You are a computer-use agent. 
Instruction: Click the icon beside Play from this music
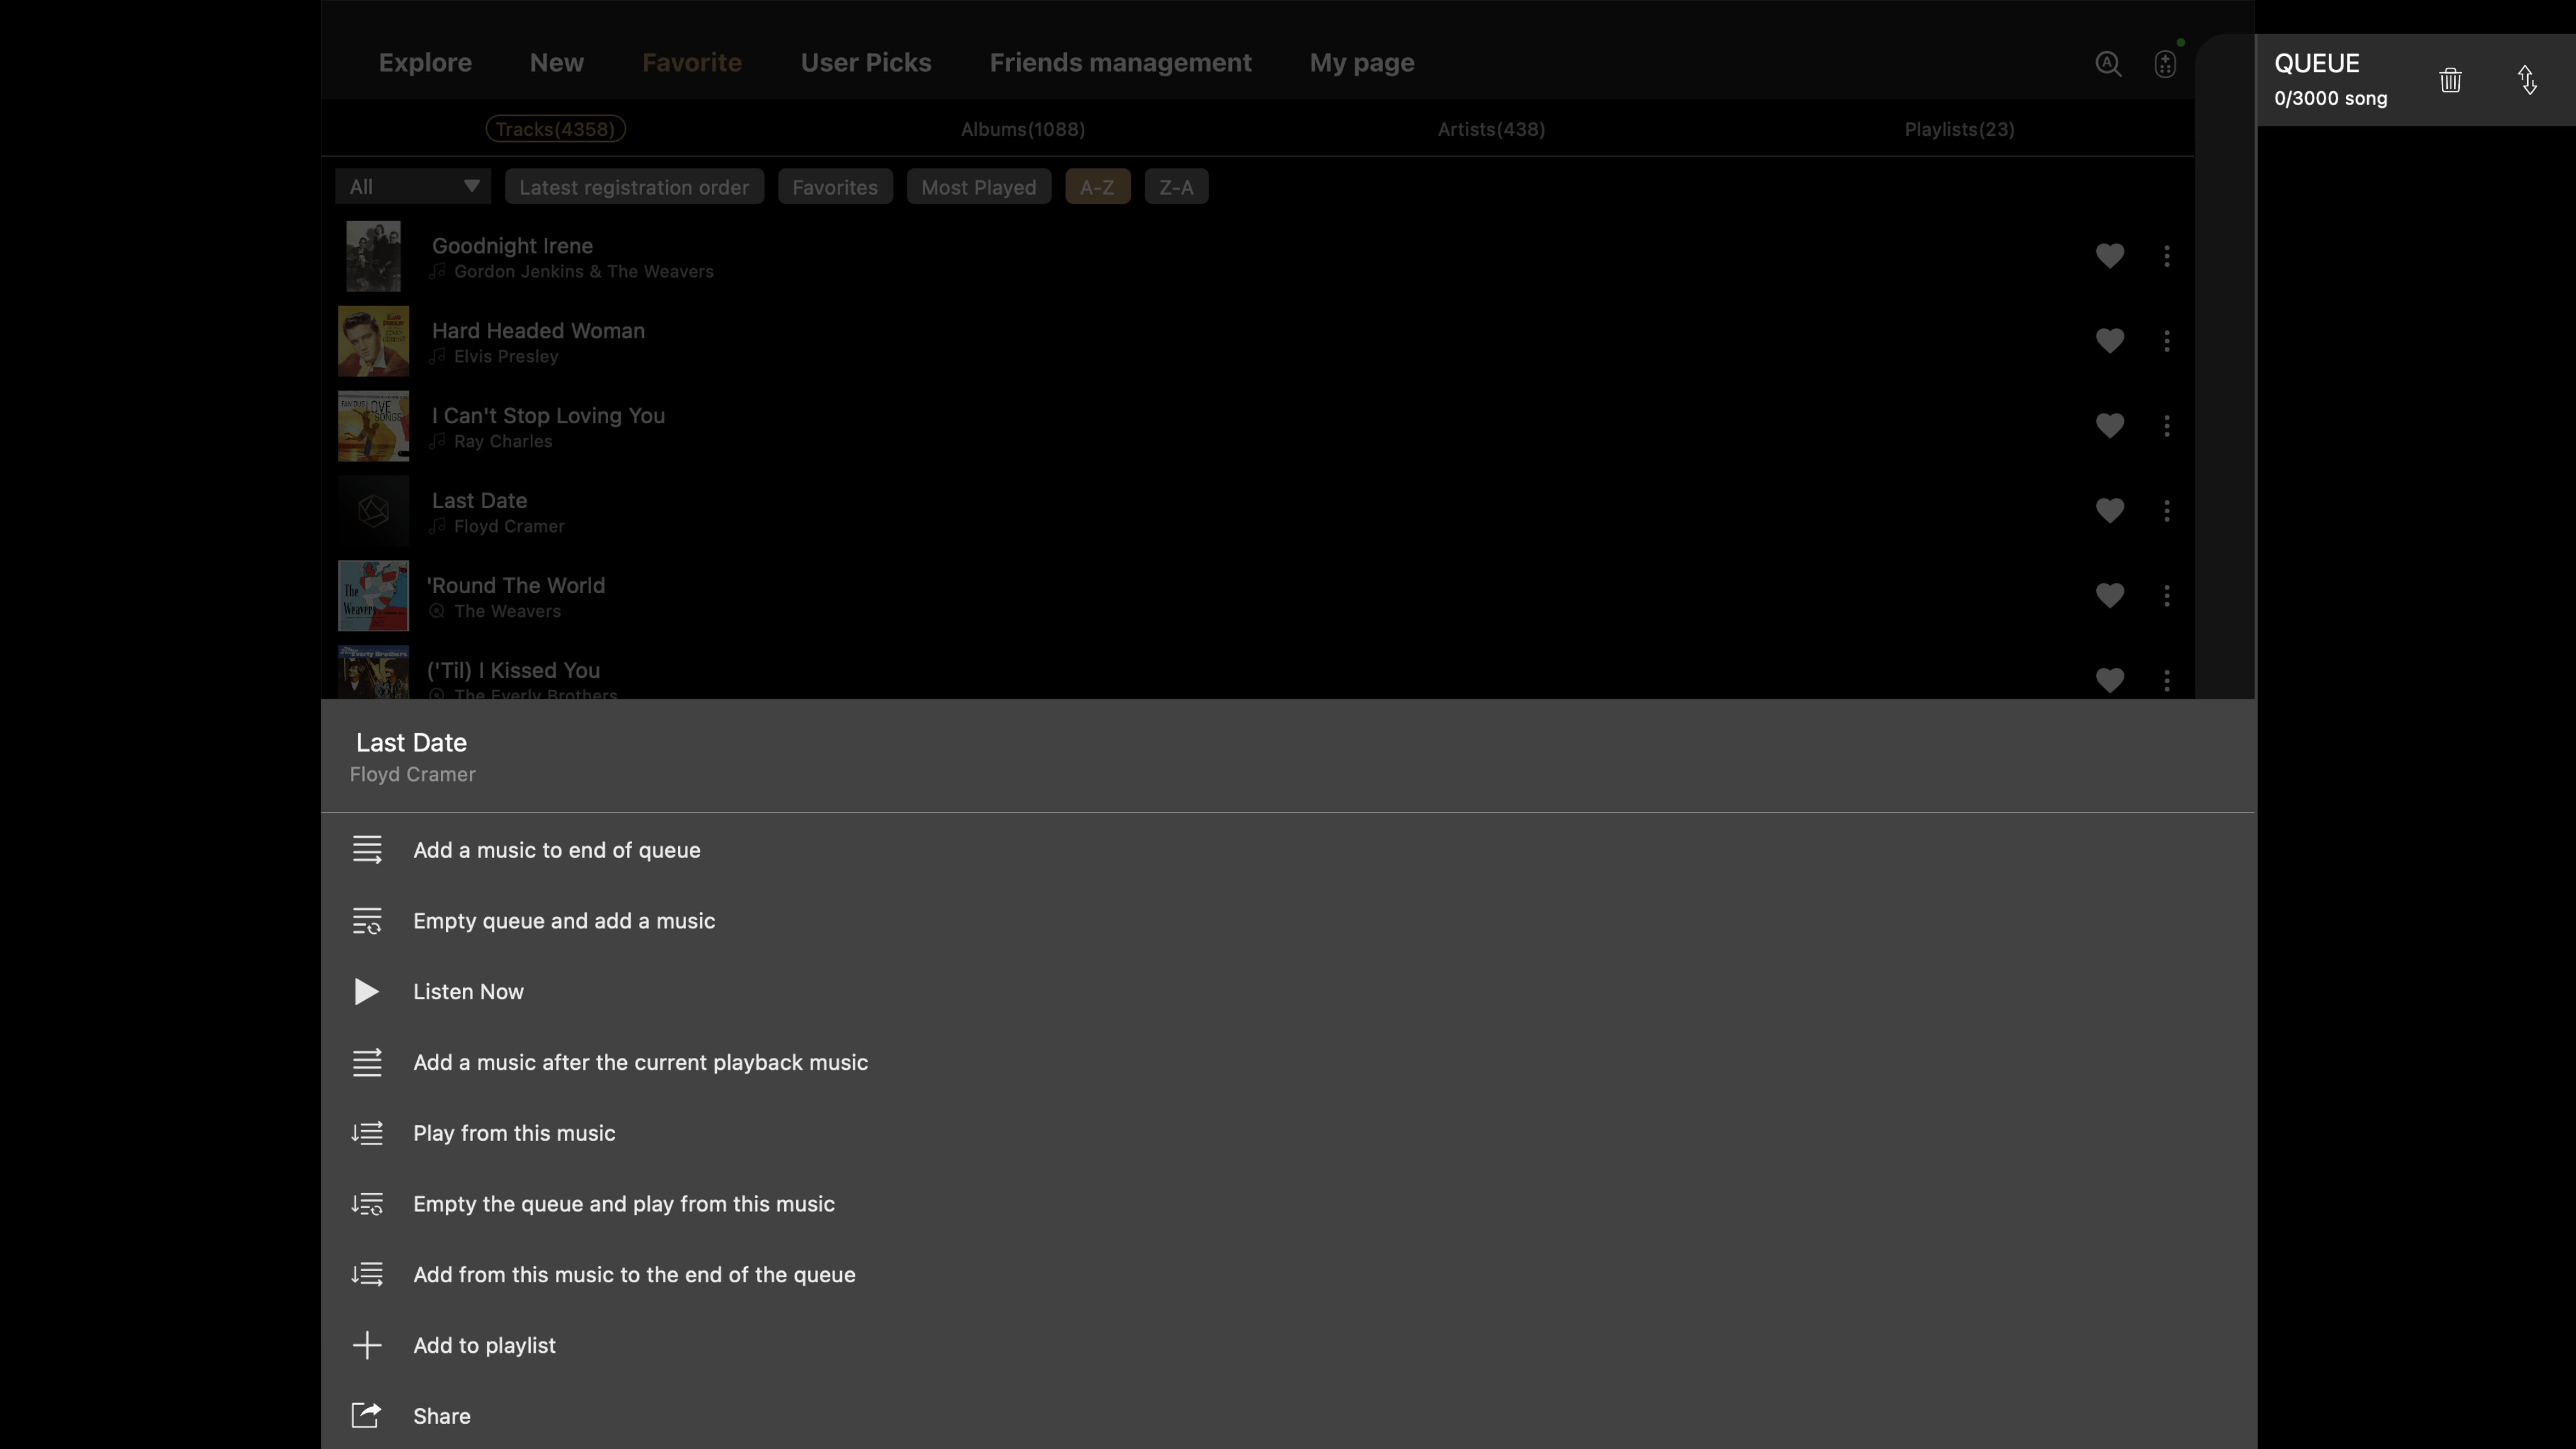[x=367, y=1133]
